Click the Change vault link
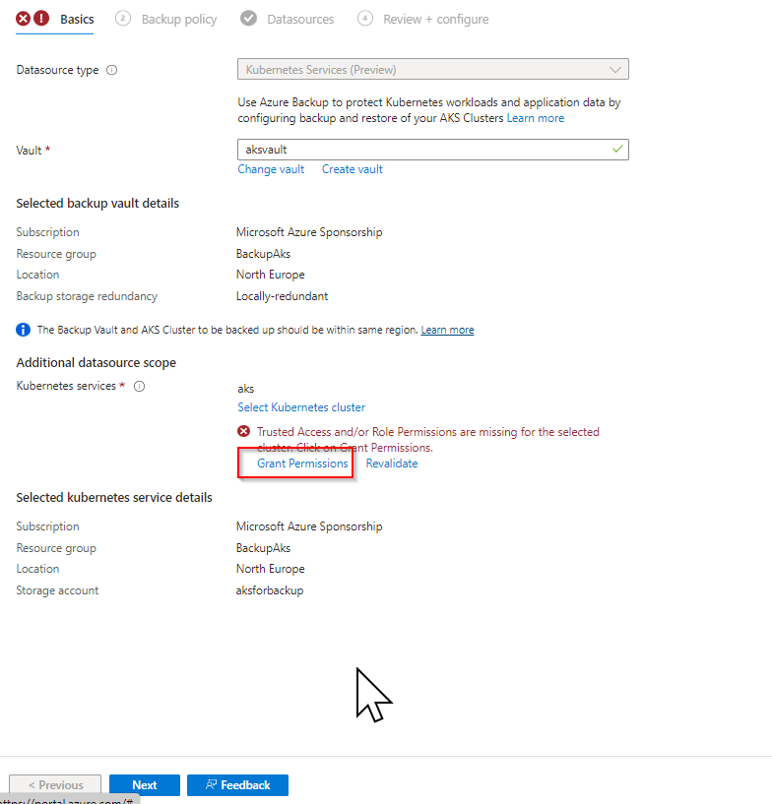The image size is (772, 804). [271, 169]
